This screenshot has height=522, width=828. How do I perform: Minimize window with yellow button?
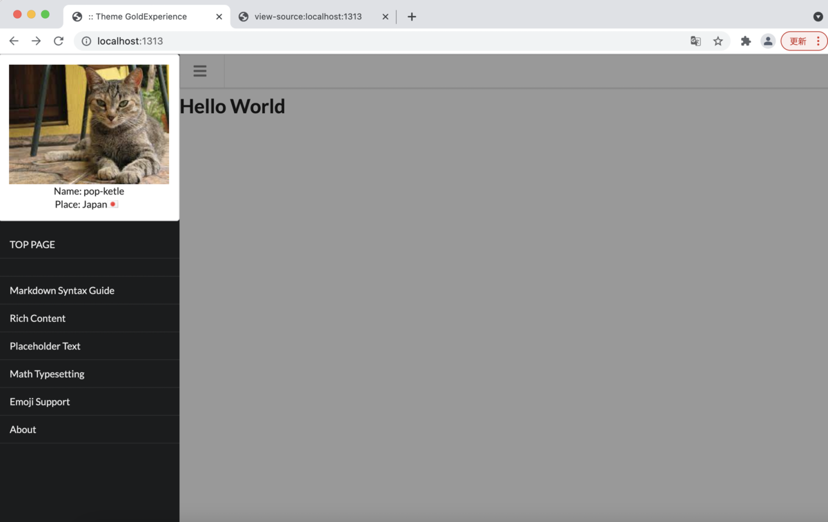click(x=31, y=14)
